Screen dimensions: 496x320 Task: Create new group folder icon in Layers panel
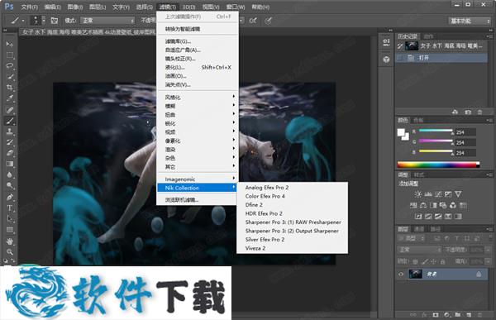pos(458,314)
